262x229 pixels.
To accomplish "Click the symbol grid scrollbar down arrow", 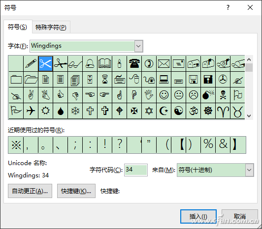I will coord(249,116).
